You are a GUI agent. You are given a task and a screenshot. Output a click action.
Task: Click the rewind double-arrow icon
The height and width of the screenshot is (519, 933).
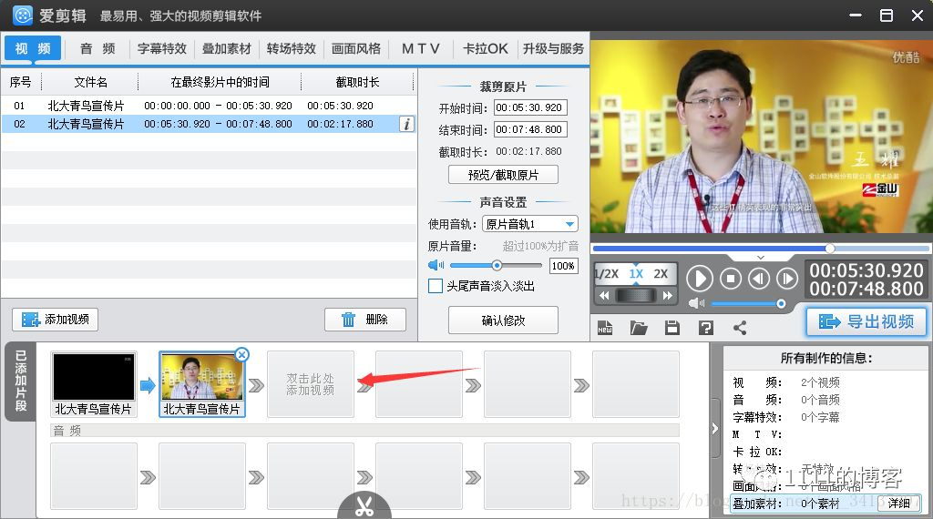click(604, 296)
